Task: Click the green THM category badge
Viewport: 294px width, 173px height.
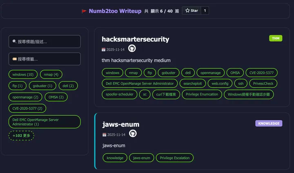Action: pos(276,38)
